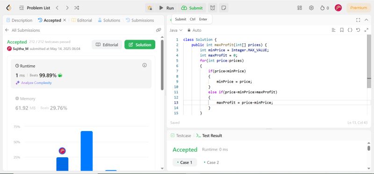The height and width of the screenshot is (174, 374).
Task: Click the 'Ln 13, Col 43' status
Action: [x=358, y=123]
